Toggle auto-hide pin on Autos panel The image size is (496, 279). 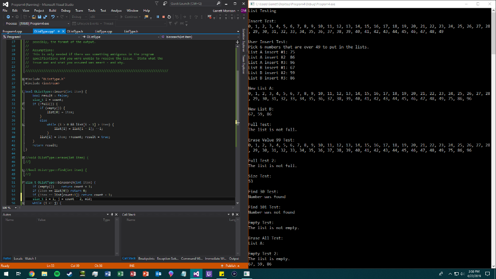click(112, 215)
